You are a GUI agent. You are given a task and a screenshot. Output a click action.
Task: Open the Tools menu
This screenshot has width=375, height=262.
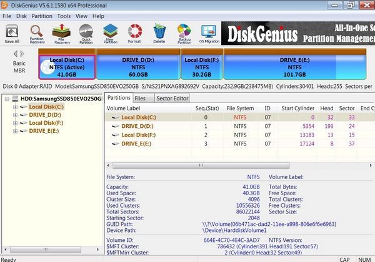point(64,16)
